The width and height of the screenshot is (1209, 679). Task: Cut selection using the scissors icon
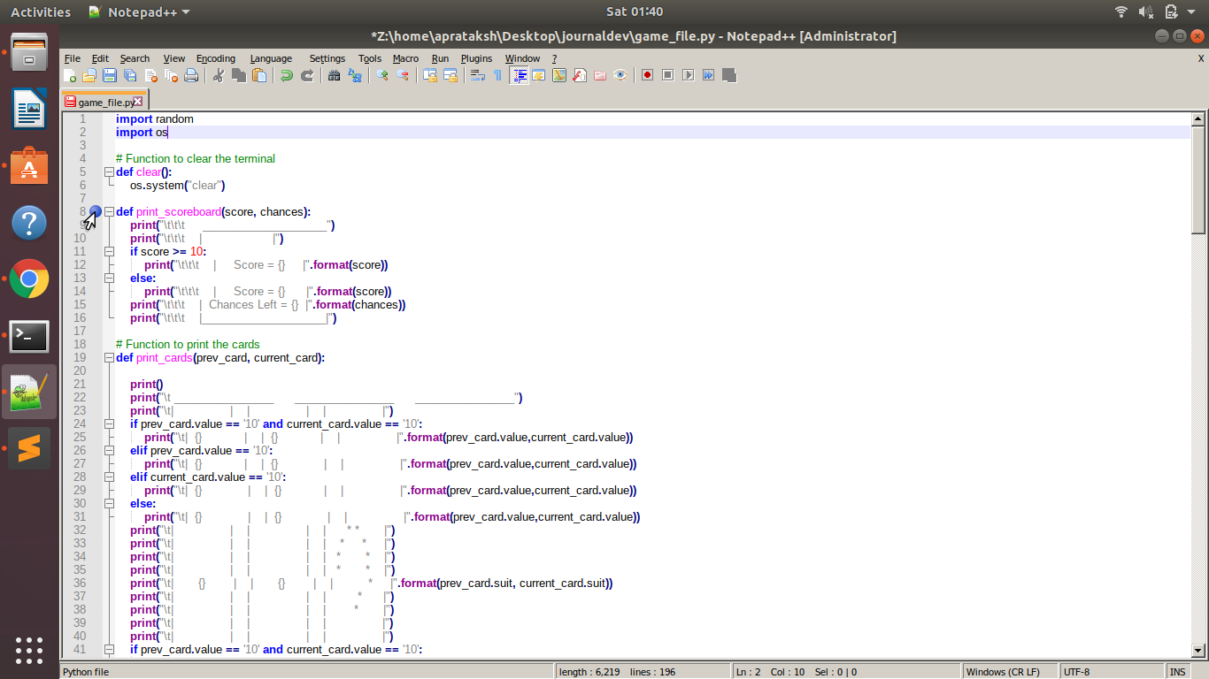(x=219, y=75)
